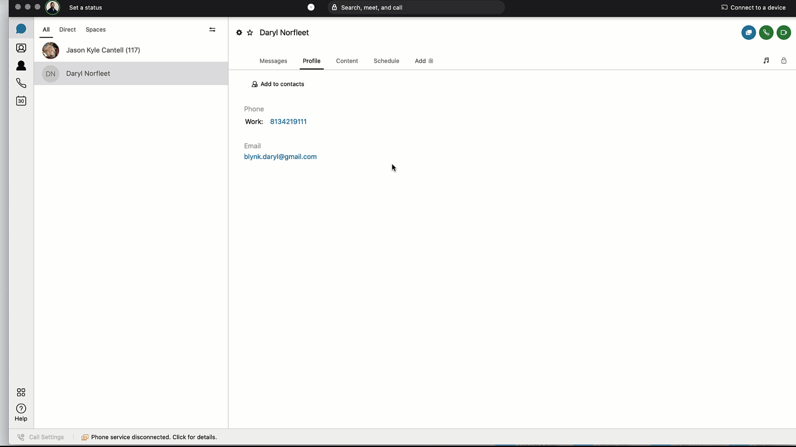Toggle favorite star for Daryl Norfleet

pyautogui.click(x=250, y=33)
